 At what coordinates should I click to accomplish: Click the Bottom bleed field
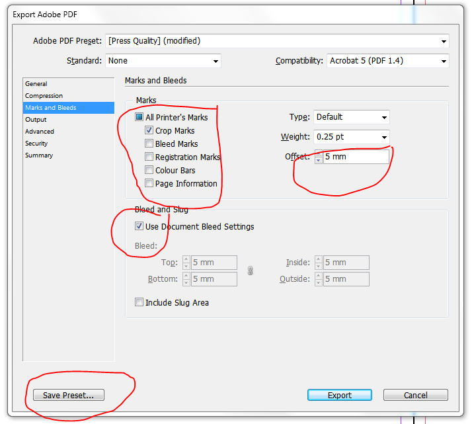coord(214,279)
